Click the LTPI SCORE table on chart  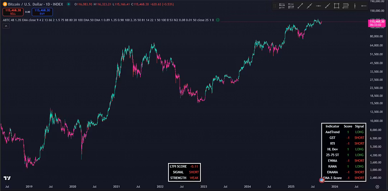184,172
